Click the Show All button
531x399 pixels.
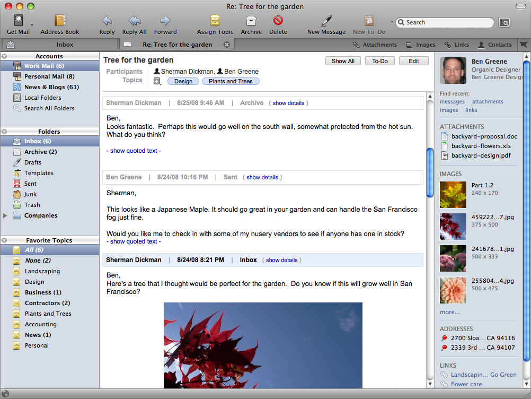[x=343, y=61]
